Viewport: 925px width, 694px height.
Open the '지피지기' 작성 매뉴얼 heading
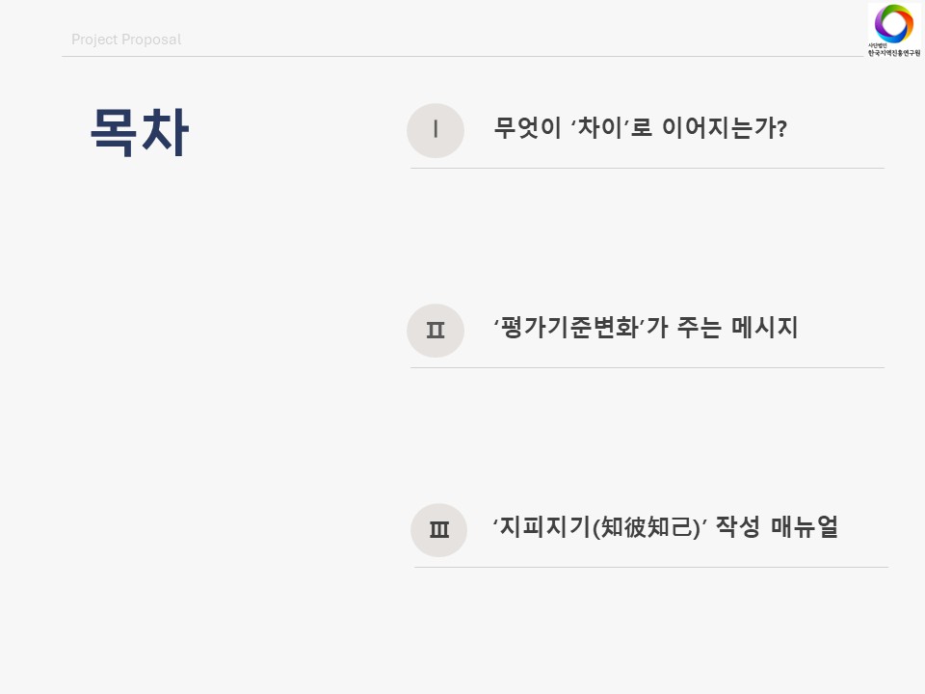665,527
